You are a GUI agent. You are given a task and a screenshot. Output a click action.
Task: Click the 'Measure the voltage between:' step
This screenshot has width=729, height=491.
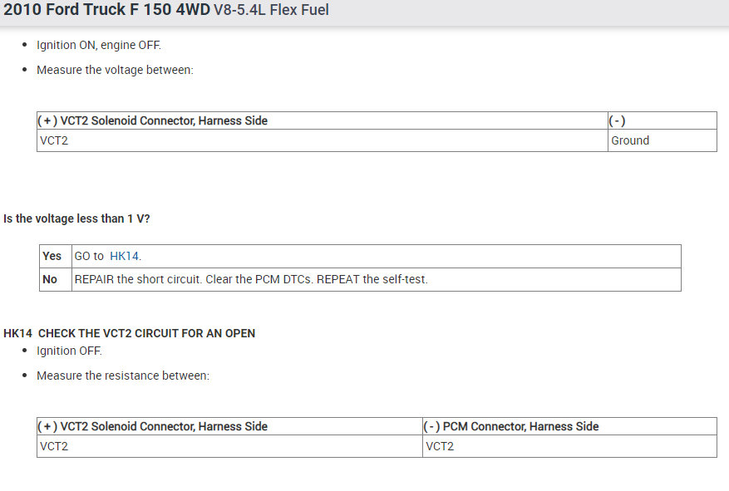point(115,70)
